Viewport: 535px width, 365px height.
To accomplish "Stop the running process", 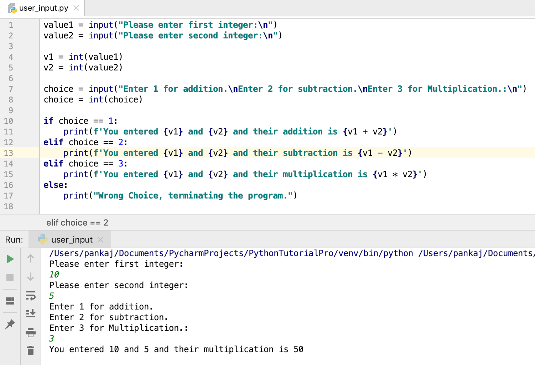I will (10, 277).
